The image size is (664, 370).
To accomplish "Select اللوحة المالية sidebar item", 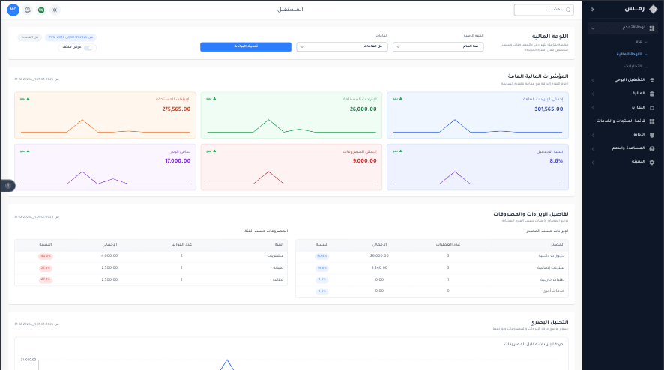I will [629, 54].
